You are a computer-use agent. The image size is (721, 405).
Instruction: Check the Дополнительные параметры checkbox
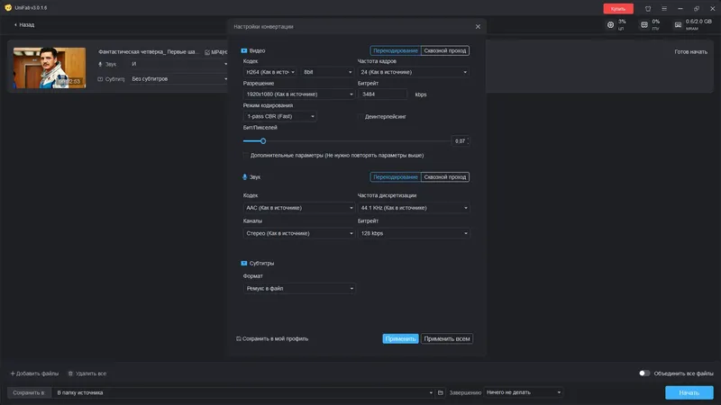pyautogui.click(x=246, y=155)
